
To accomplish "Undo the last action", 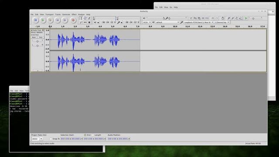I will click(x=213, y=18).
